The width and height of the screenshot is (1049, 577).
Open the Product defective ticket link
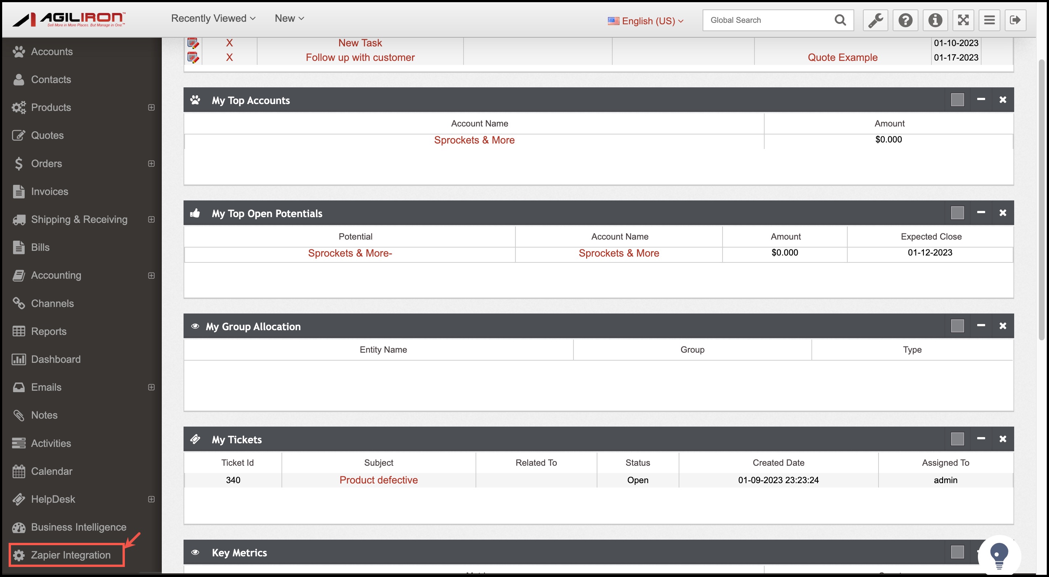[378, 480]
